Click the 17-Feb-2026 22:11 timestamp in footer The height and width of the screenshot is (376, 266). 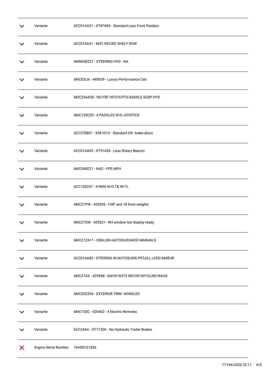[x=236, y=365]
